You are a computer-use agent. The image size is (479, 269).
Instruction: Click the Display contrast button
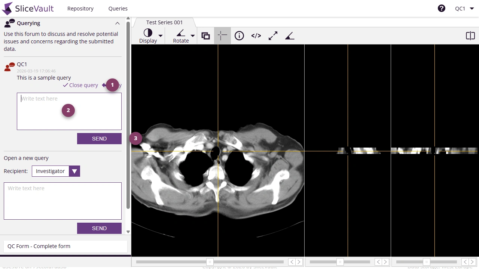pyautogui.click(x=148, y=35)
